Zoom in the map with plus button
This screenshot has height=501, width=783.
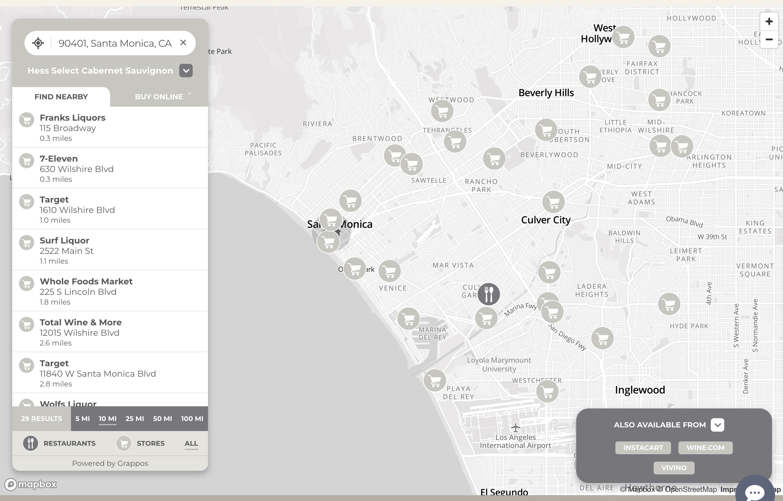[769, 22]
